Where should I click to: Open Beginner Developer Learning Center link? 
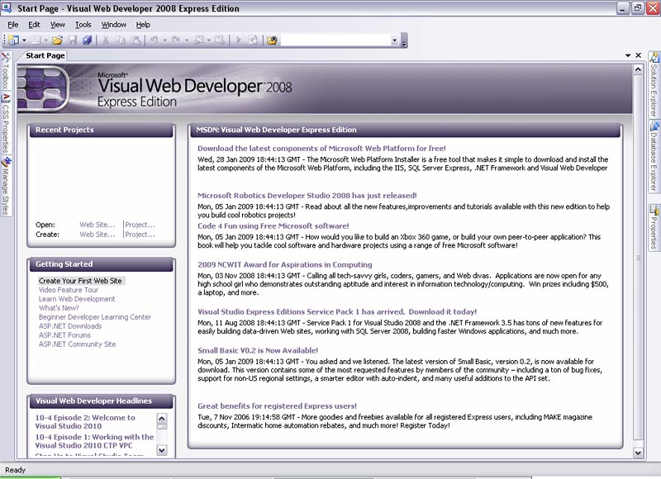[x=95, y=317]
